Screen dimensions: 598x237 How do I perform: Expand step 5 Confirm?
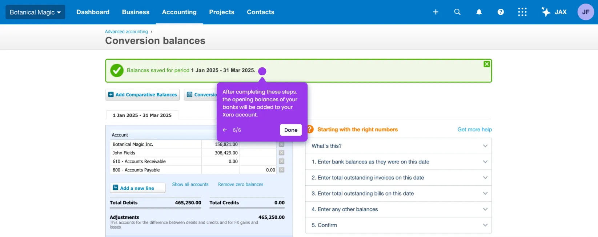point(398,225)
